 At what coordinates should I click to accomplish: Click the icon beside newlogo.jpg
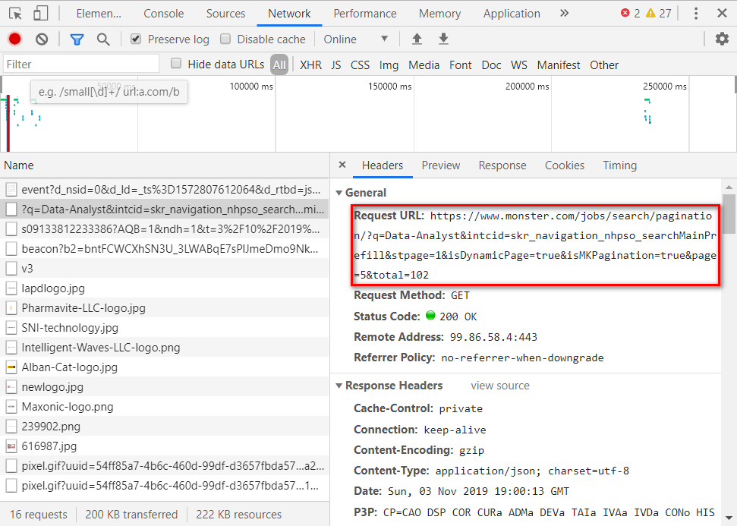point(11,387)
